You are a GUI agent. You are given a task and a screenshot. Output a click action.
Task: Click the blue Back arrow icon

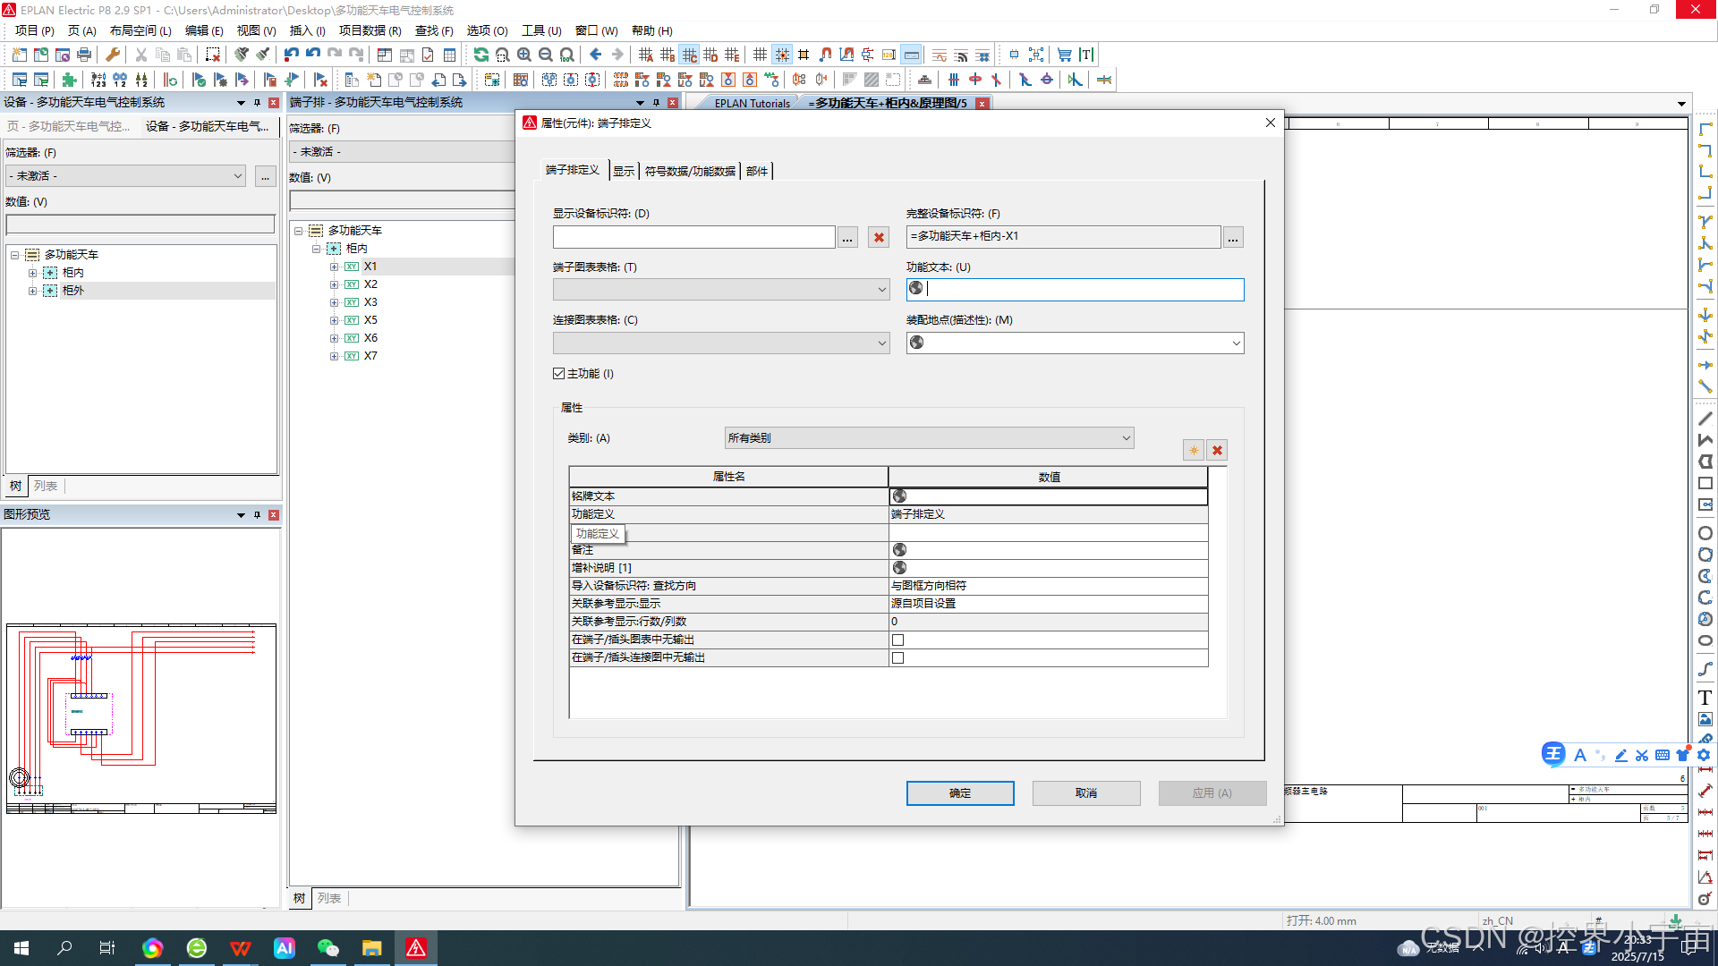pos(596,55)
